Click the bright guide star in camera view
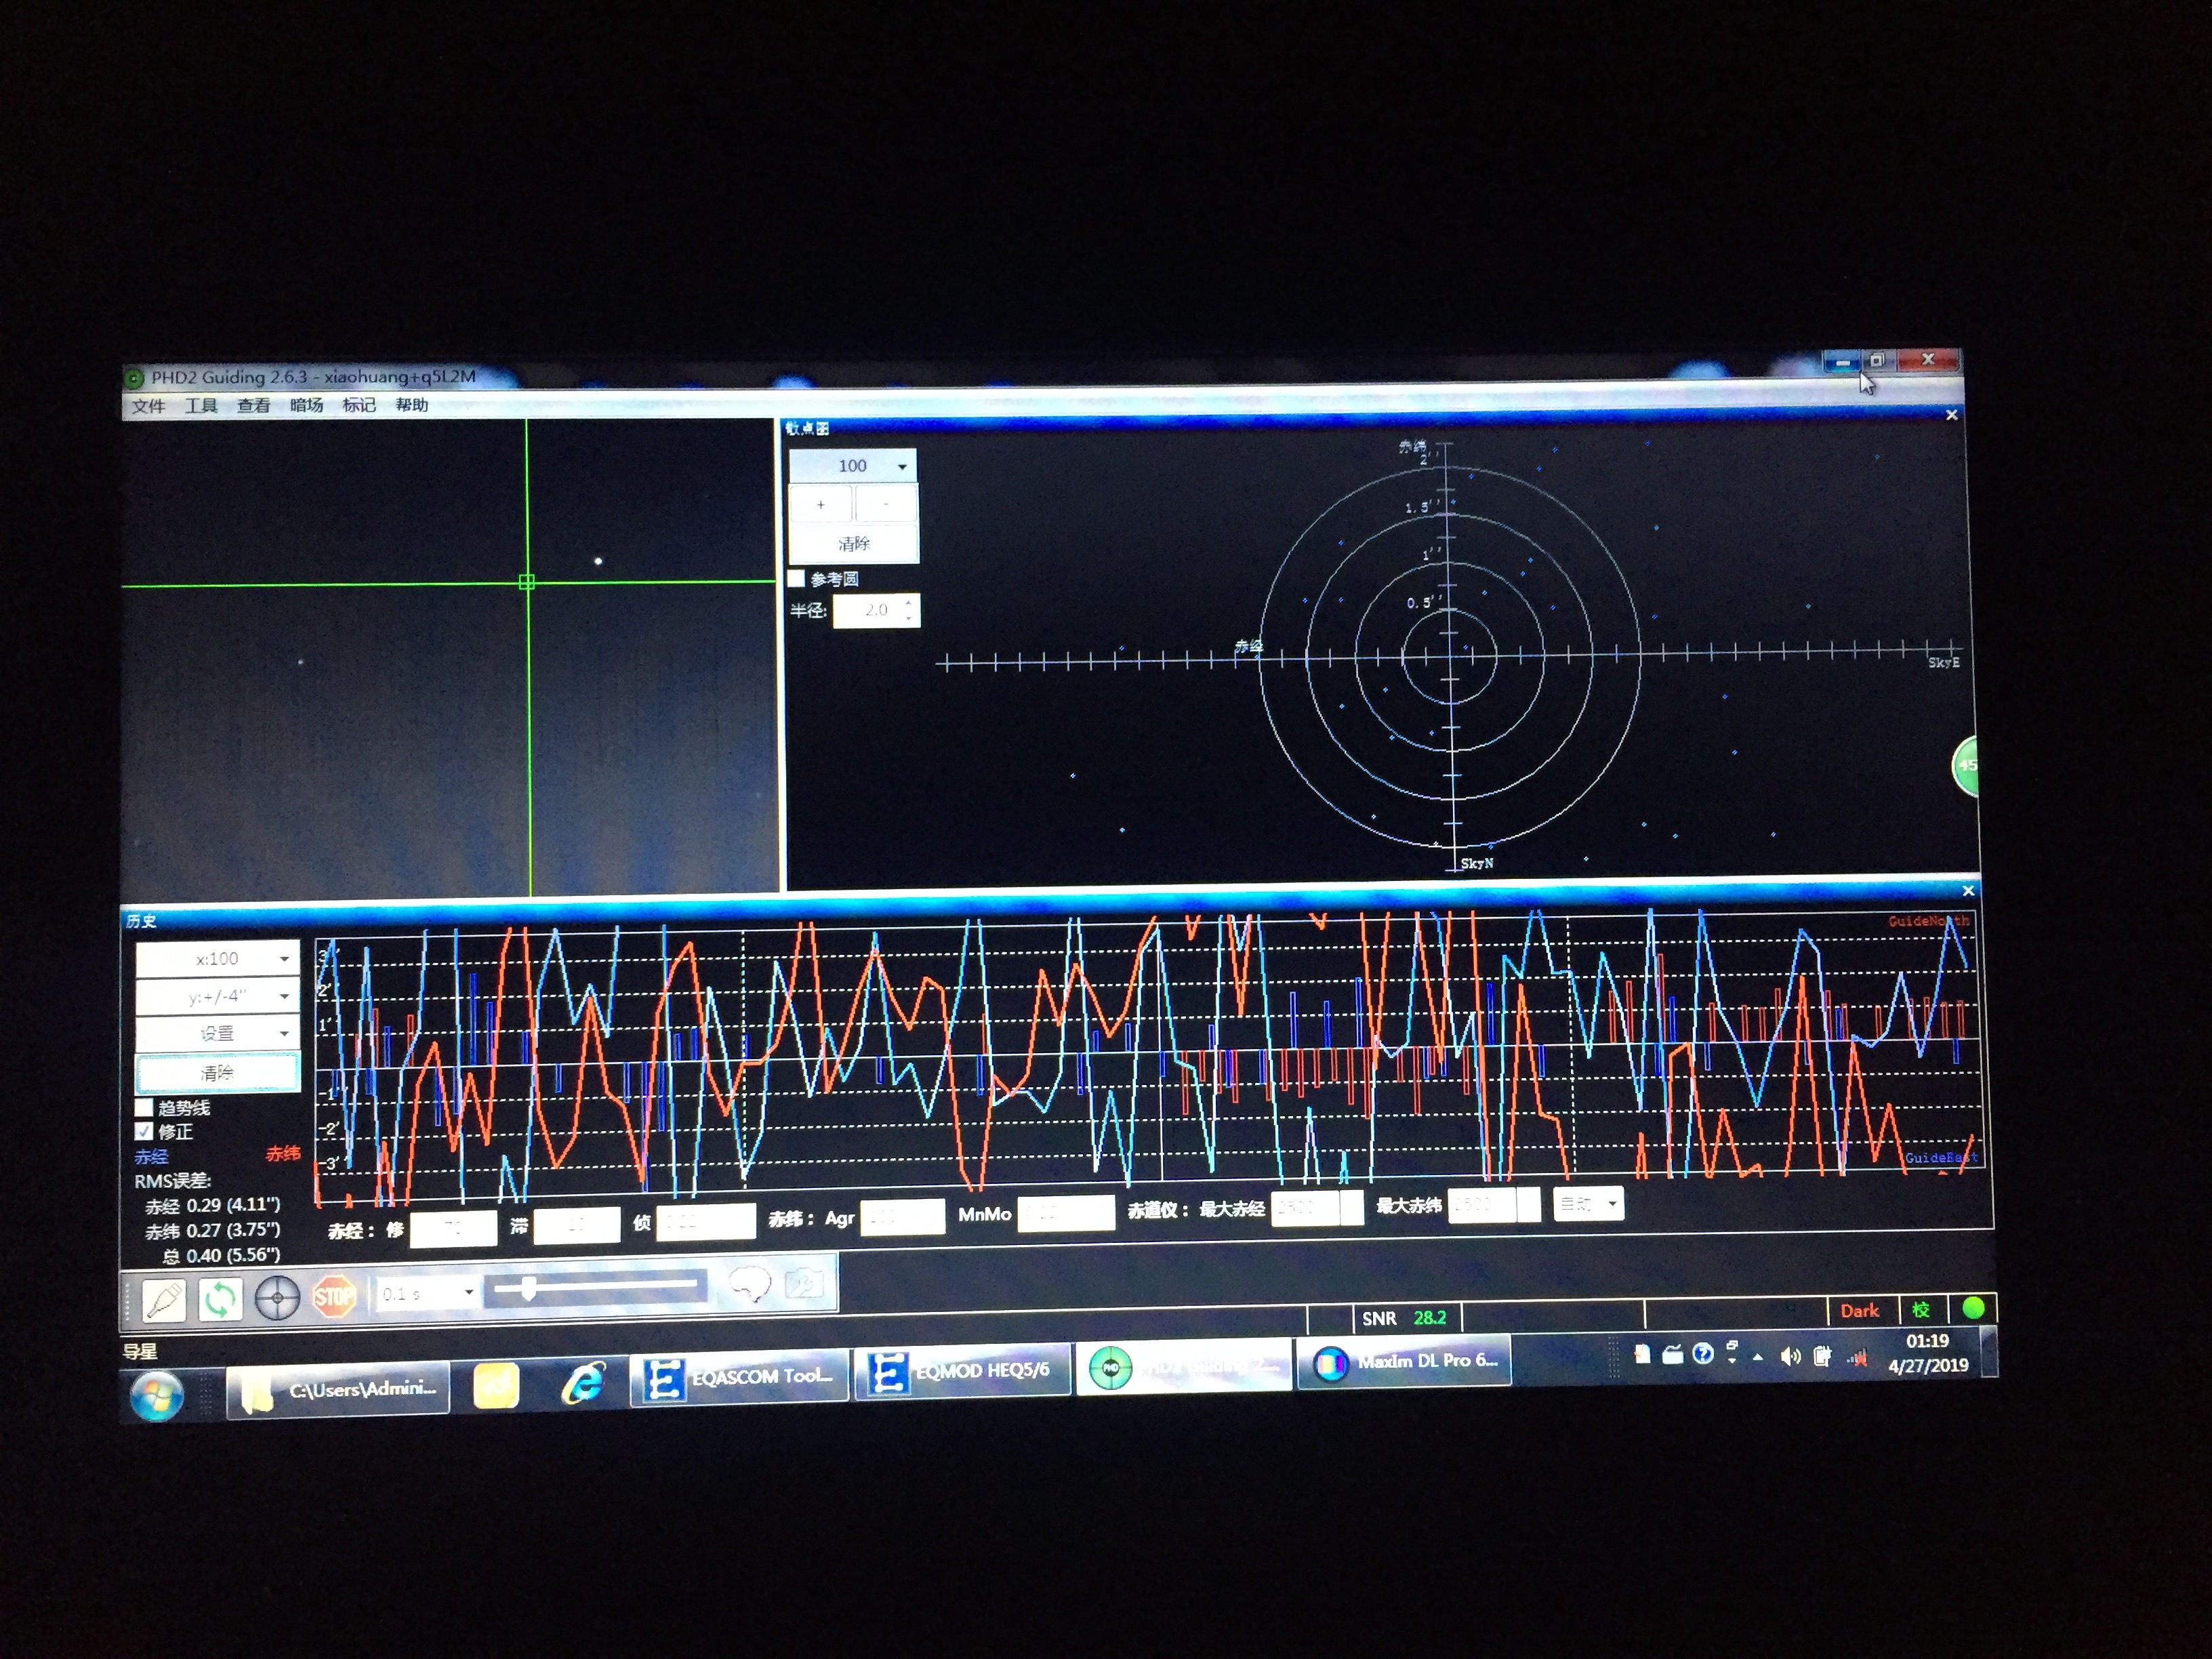Viewport: 2212px width, 1659px height. (598, 560)
